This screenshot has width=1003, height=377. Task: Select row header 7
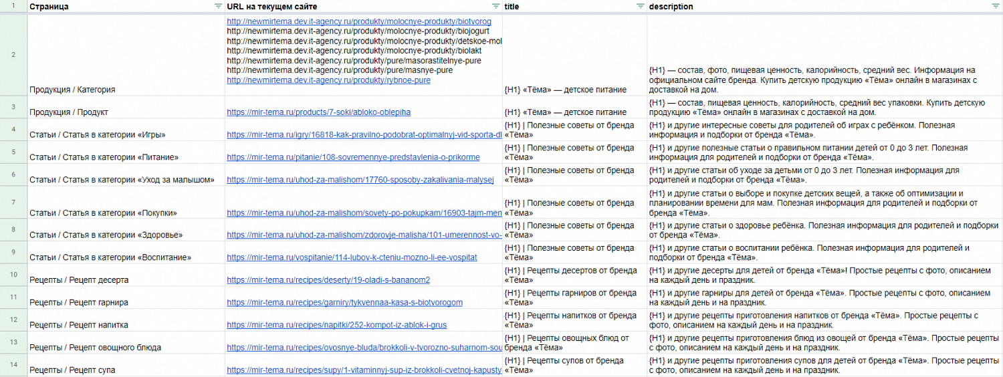click(x=13, y=203)
